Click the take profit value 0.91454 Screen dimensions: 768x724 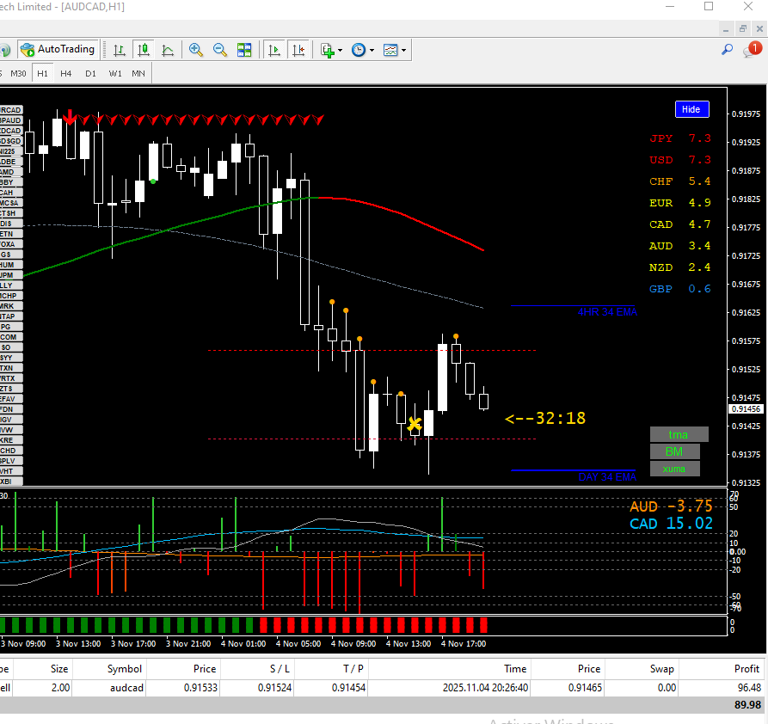[x=348, y=688]
